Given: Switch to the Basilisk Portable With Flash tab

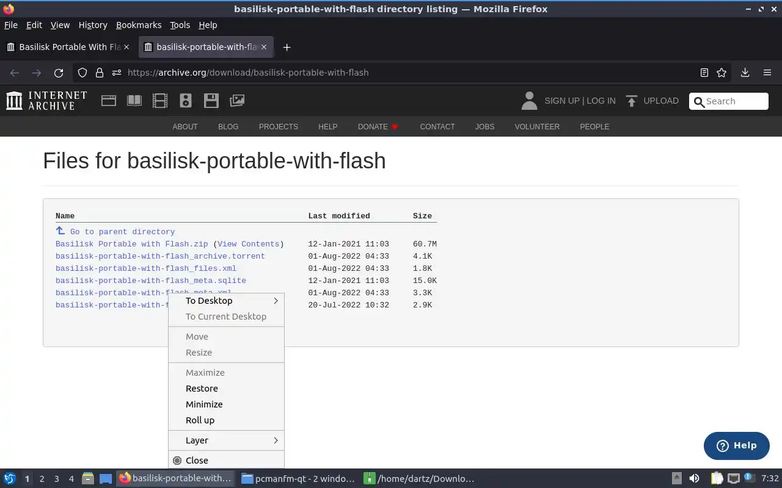Looking at the screenshot, I should point(68,47).
